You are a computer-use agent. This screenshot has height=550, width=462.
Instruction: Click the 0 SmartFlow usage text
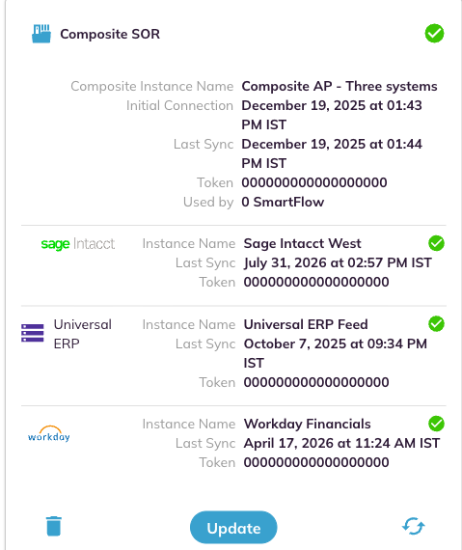click(283, 202)
